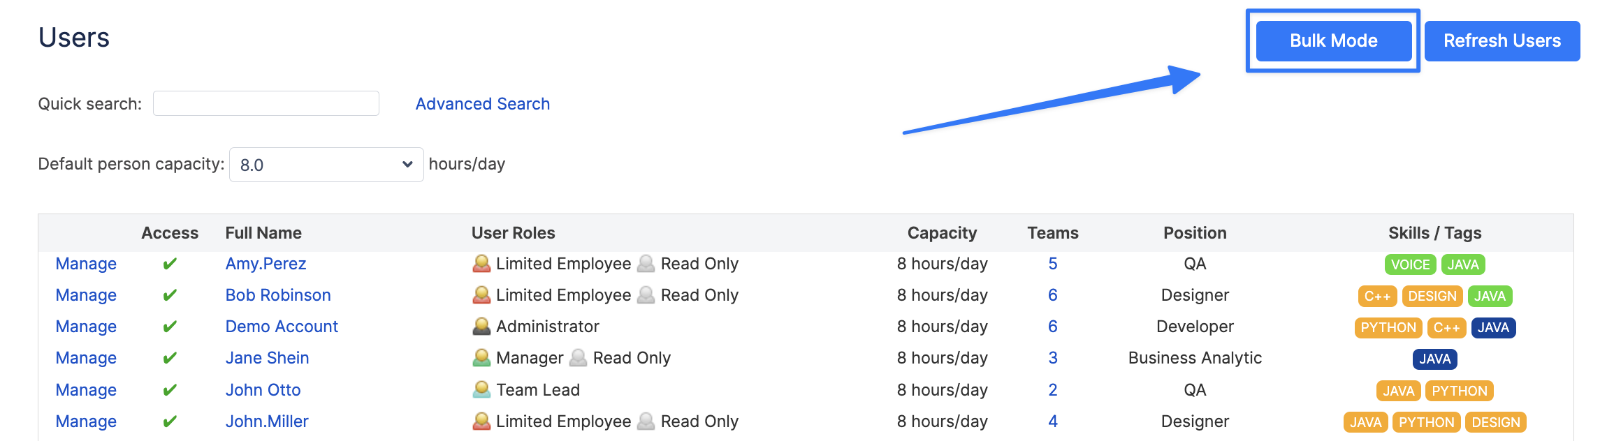This screenshot has height=441, width=1607.
Task: Toggle the access checkmark for Amy.Perez
Action: [170, 264]
